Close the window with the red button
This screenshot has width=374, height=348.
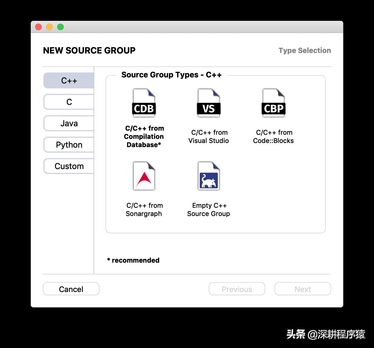(38, 27)
